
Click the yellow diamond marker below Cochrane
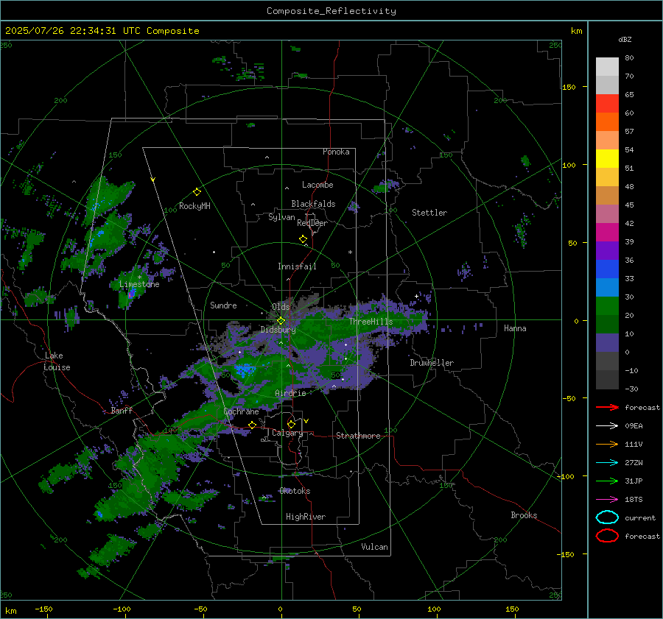252,425
